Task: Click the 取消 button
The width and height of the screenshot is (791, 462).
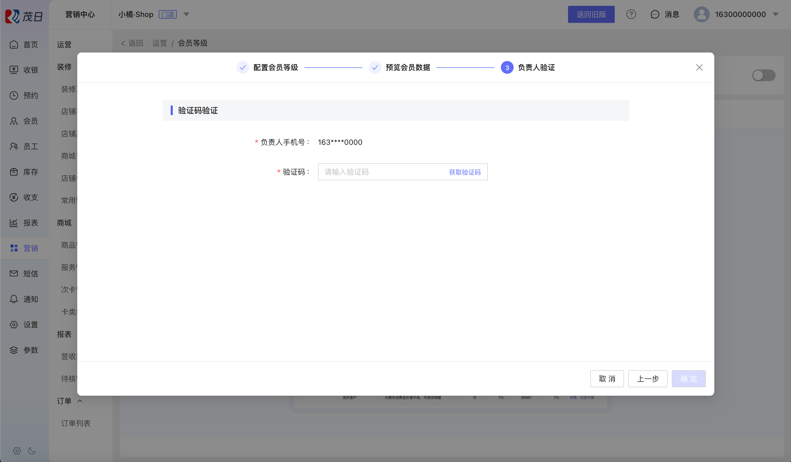Action: pyautogui.click(x=607, y=378)
